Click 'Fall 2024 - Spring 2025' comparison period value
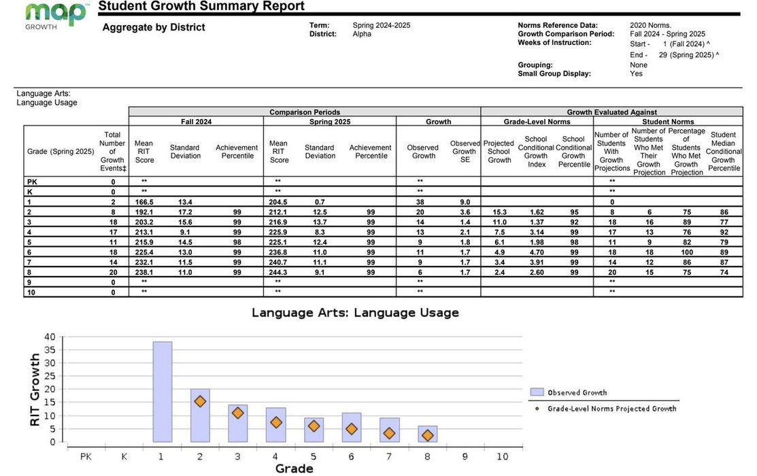 [x=667, y=34]
